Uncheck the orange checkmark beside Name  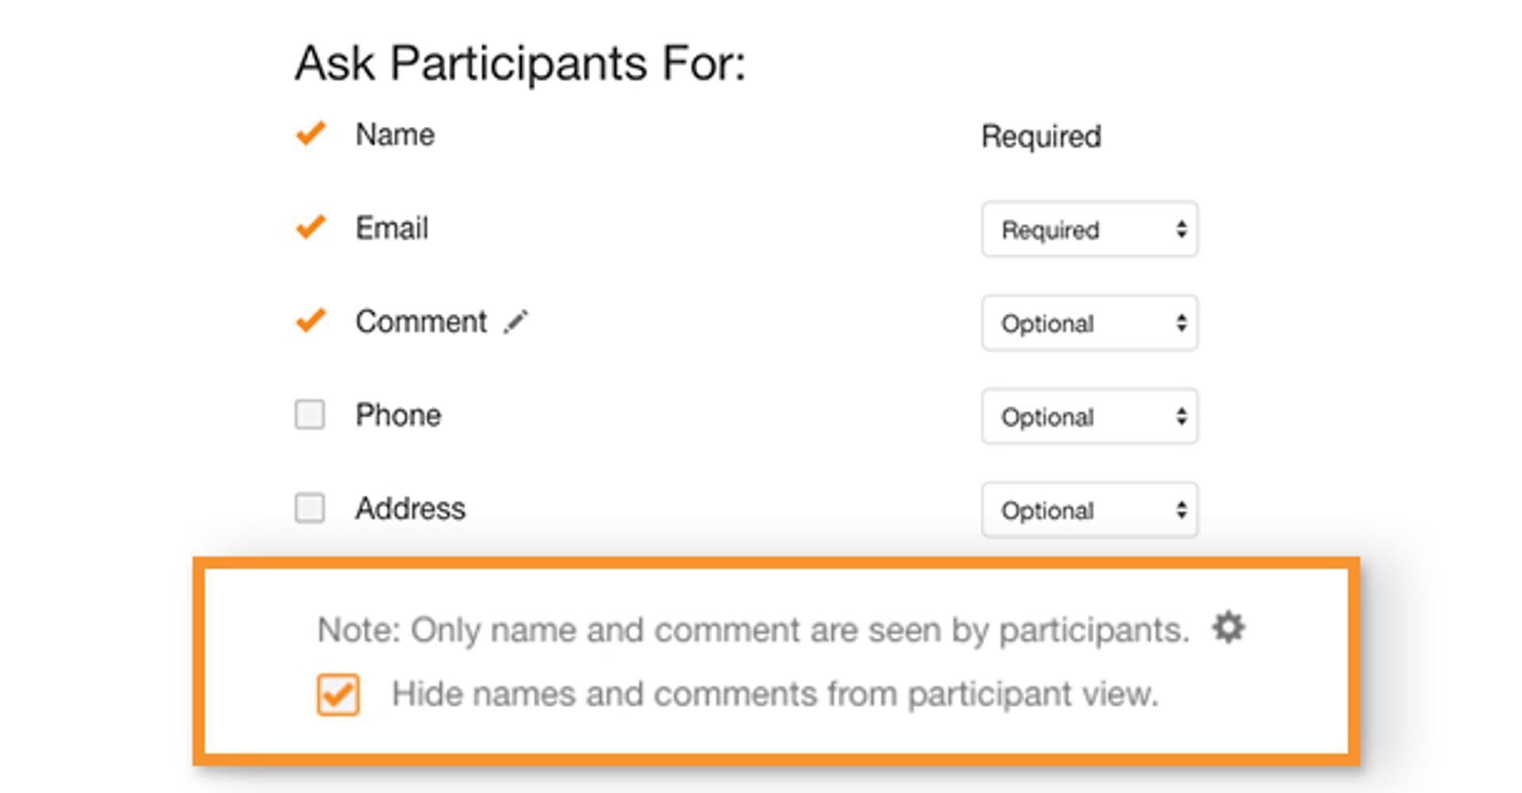coord(311,134)
